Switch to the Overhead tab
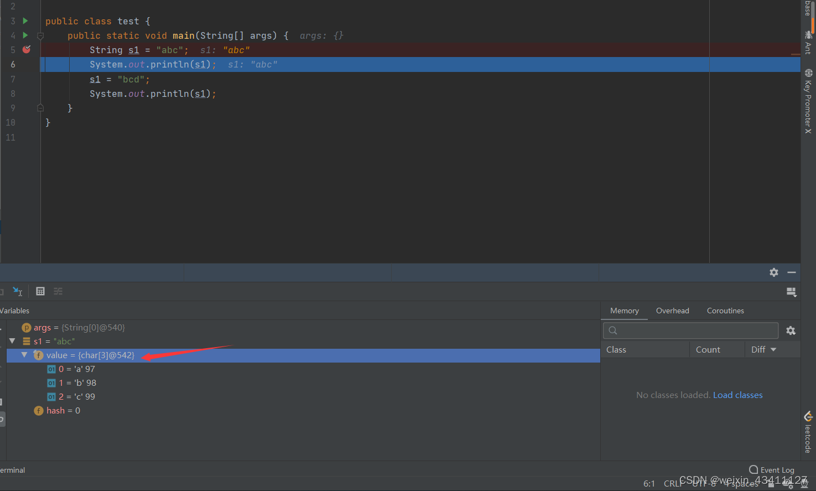This screenshot has height=491, width=816. [x=672, y=311]
